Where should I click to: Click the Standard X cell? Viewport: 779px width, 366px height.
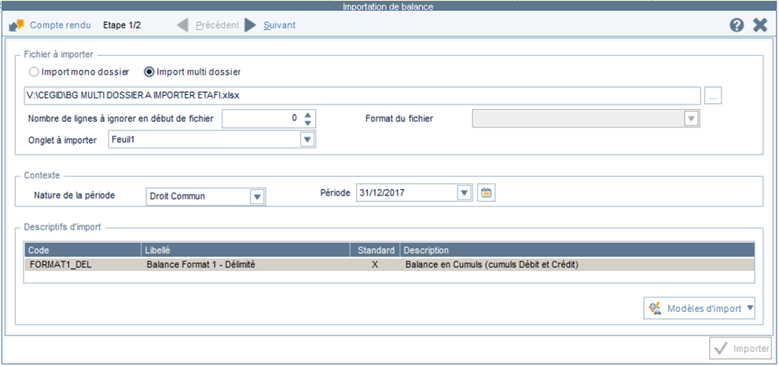pos(375,265)
